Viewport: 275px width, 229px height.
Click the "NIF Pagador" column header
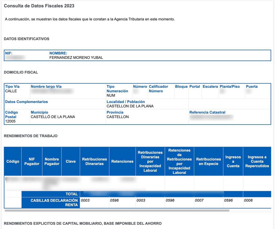(x=32, y=162)
